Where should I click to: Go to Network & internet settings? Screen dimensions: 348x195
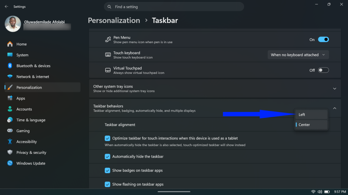tap(42, 77)
